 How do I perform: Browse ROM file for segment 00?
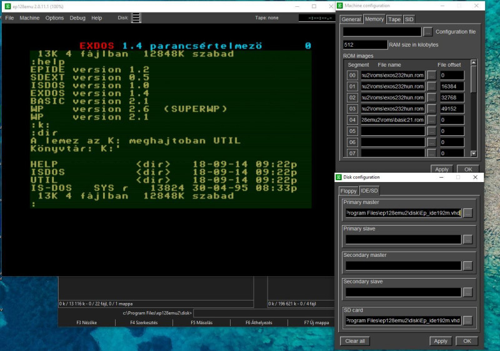431,75
